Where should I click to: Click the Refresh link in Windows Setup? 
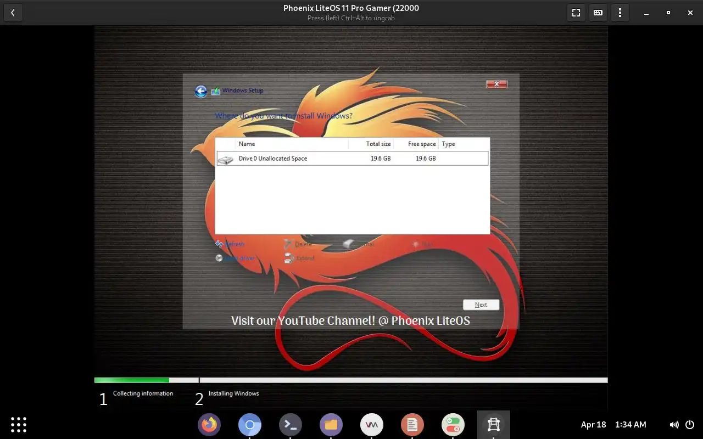235,244
